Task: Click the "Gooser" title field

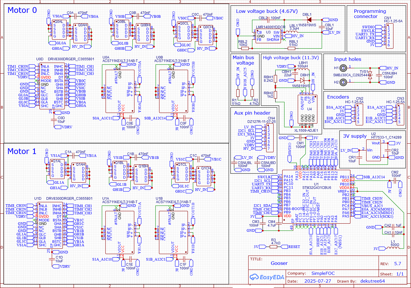Action: coord(279,263)
